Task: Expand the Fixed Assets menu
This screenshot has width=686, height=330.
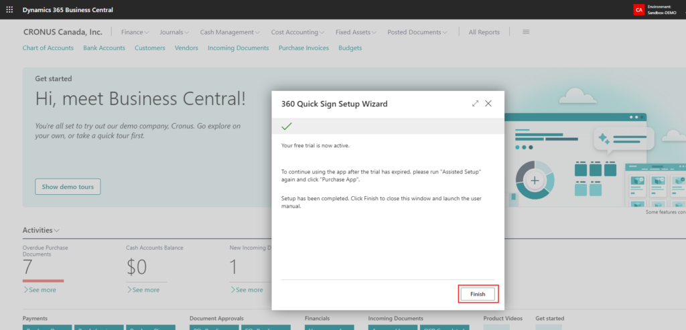Action: (x=356, y=32)
